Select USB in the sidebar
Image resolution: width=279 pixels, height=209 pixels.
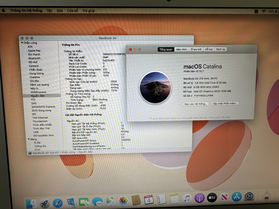(x=36, y=132)
